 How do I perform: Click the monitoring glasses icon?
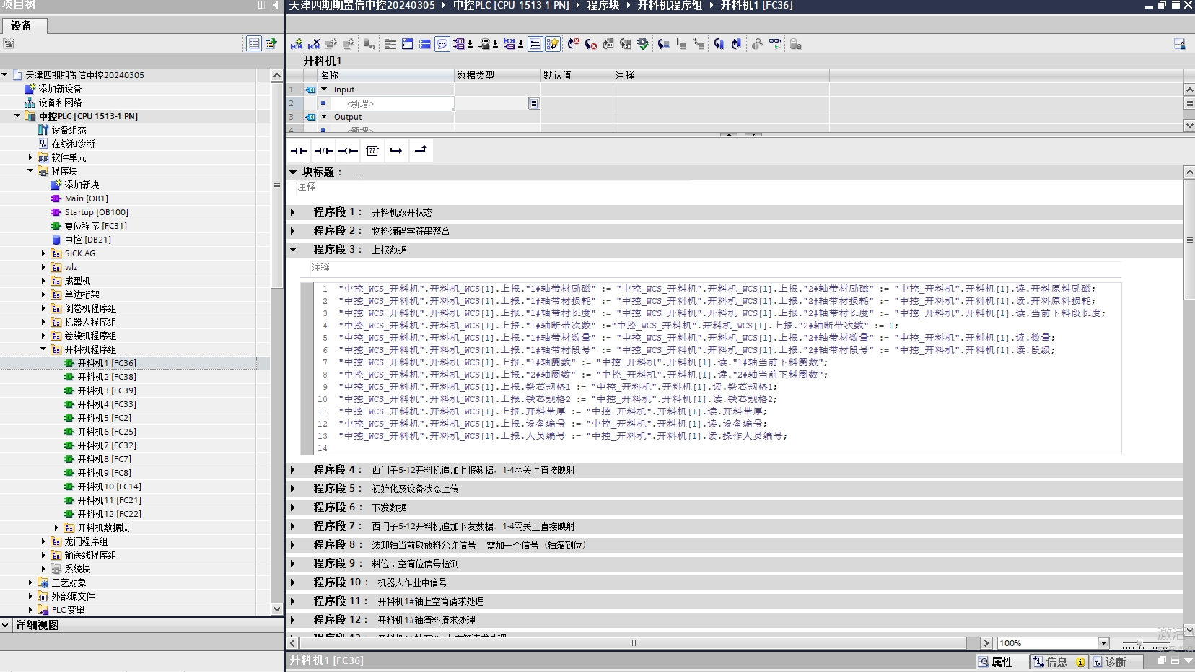pos(775,44)
